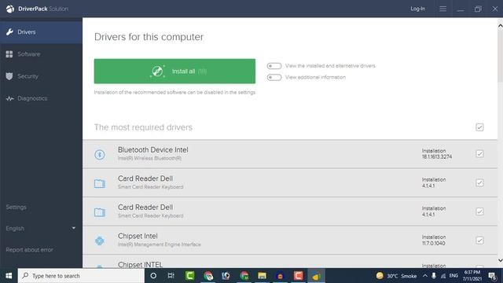Screen dimensions: 503x283
Task: Click the active DriverPack taskbar icon
Action: pos(316,276)
